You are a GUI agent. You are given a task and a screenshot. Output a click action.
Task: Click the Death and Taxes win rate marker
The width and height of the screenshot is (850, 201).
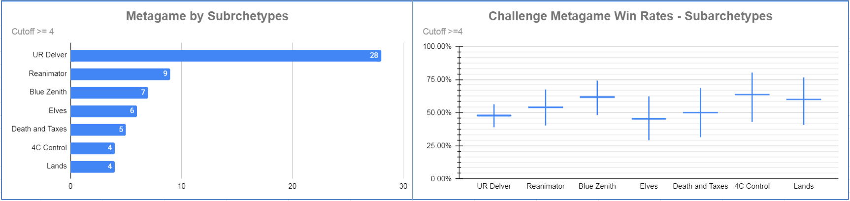(700, 113)
